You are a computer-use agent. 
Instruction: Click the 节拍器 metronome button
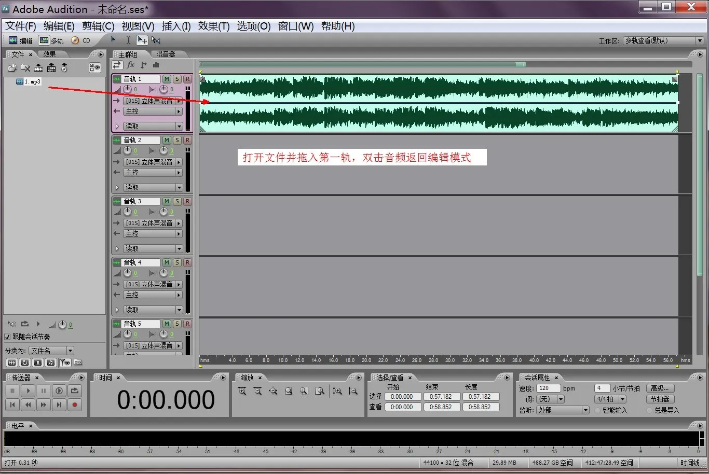coord(660,399)
